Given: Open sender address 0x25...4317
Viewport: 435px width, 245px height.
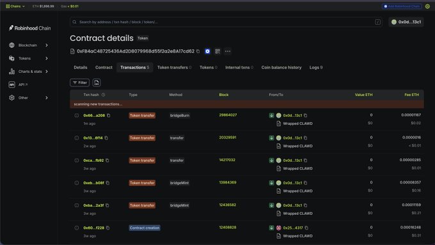Looking at the screenshot, I should pos(293,228).
